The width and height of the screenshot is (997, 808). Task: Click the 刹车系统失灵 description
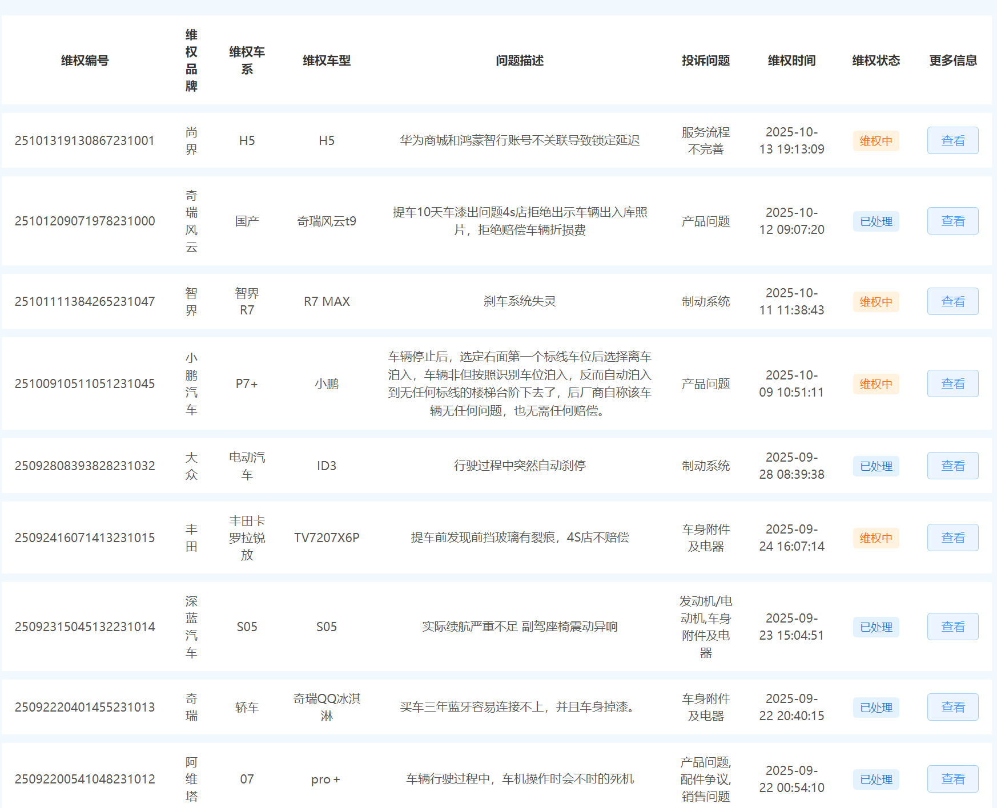[520, 301]
